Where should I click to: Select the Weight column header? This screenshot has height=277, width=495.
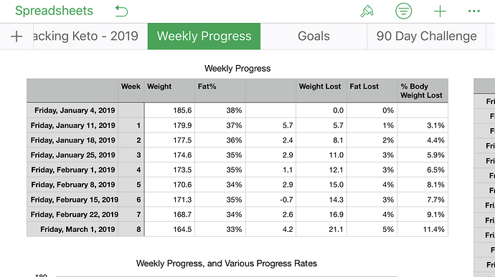point(169,90)
